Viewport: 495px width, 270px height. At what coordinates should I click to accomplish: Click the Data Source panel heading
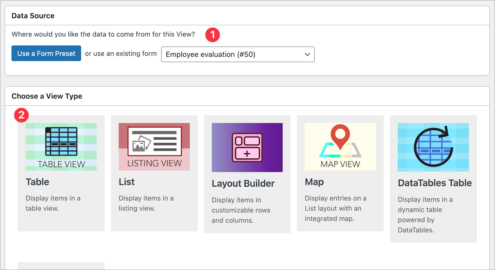point(33,16)
